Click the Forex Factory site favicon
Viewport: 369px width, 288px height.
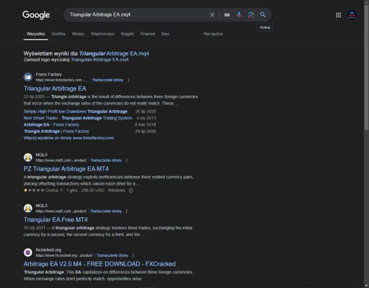point(28,77)
